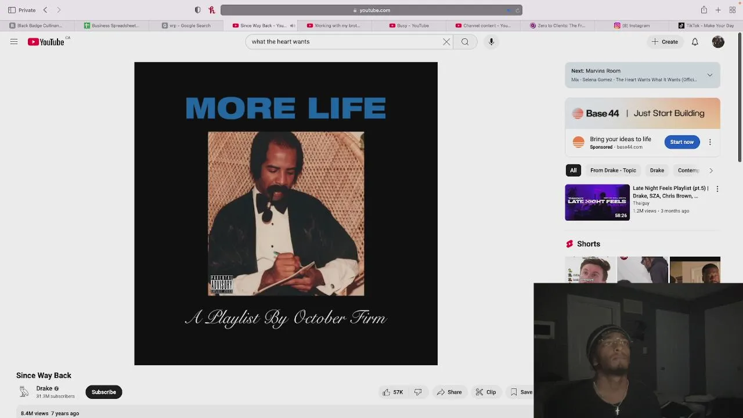Switch to the Business Spreadsheet tab
The height and width of the screenshot is (418, 743).
click(x=111, y=26)
